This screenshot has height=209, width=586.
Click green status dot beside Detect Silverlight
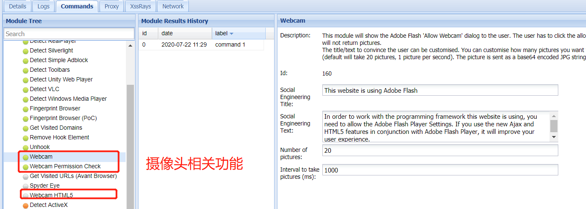pos(26,51)
